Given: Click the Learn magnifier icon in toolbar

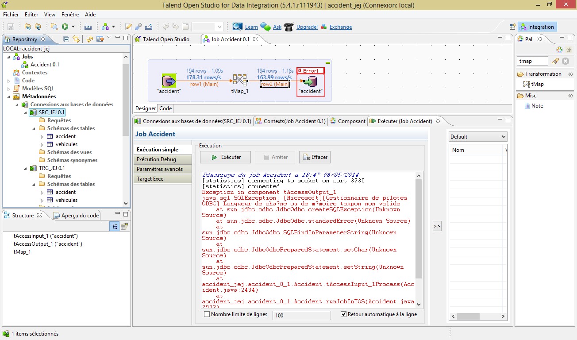Looking at the screenshot, I should coord(238,27).
